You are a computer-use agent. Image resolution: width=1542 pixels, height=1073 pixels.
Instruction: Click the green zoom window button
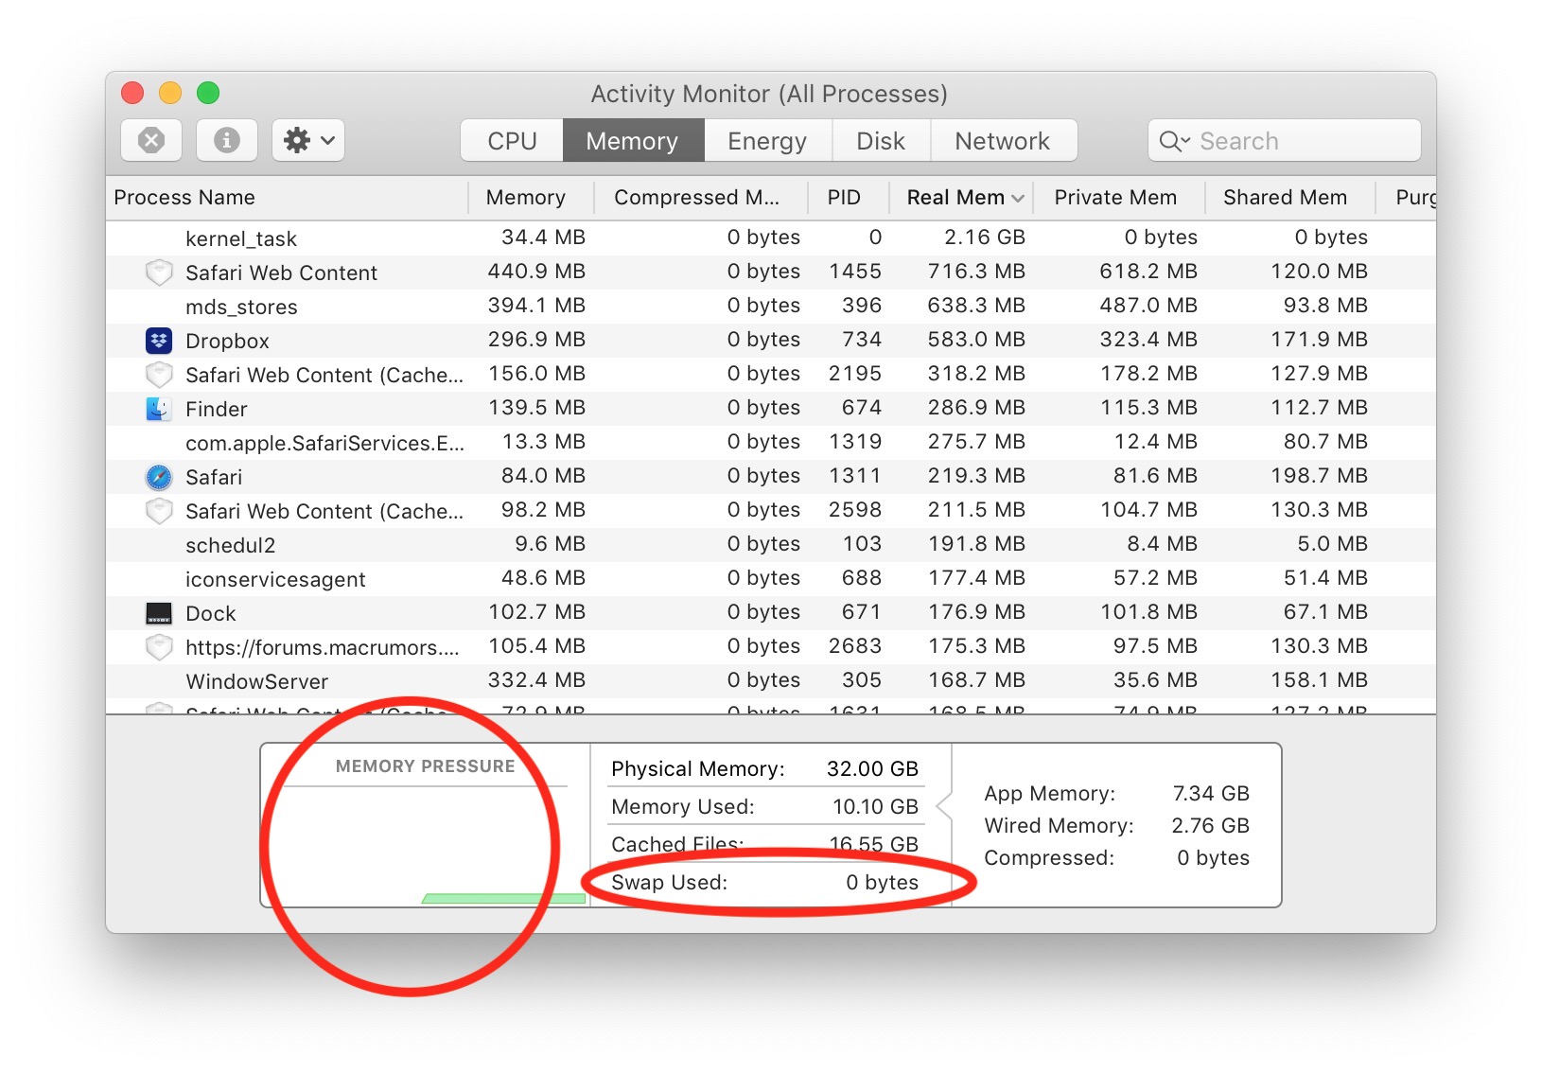(x=208, y=93)
